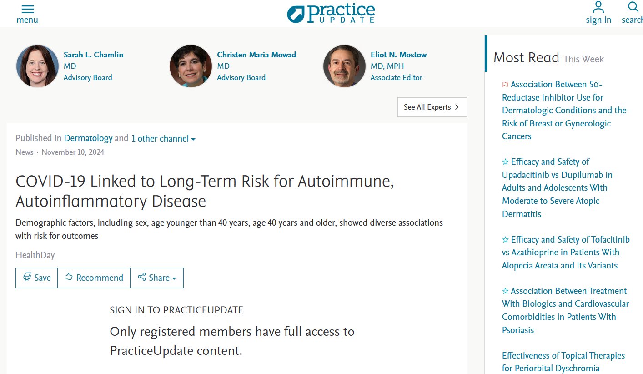The image size is (643, 374).
Task: Open Periorbital Dyschromia topical therapies article
Action: click(x=563, y=362)
